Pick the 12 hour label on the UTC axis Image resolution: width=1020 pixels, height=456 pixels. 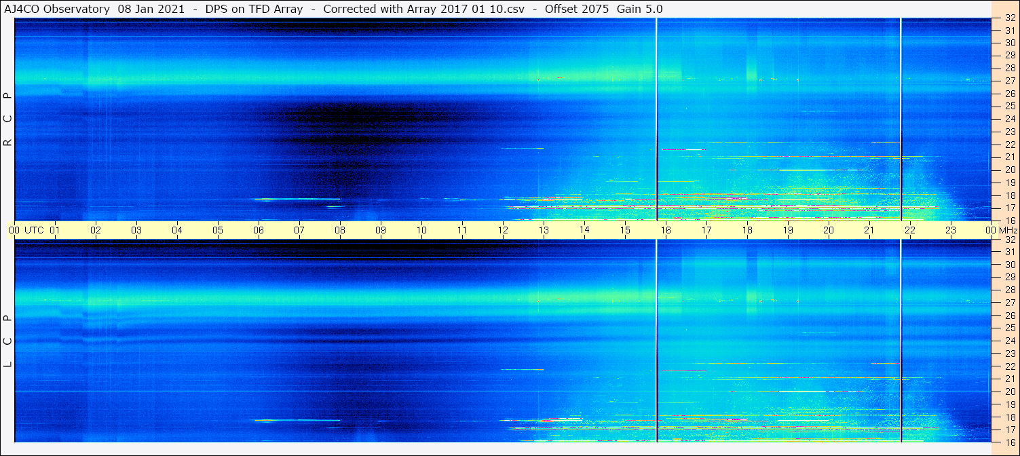pyautogui.click(x=503, y=230)
